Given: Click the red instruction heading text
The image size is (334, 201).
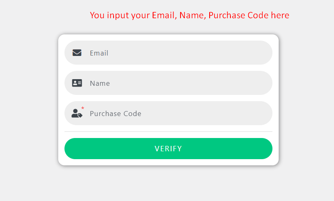Looking at the screenshot, I should click(189, 15).
